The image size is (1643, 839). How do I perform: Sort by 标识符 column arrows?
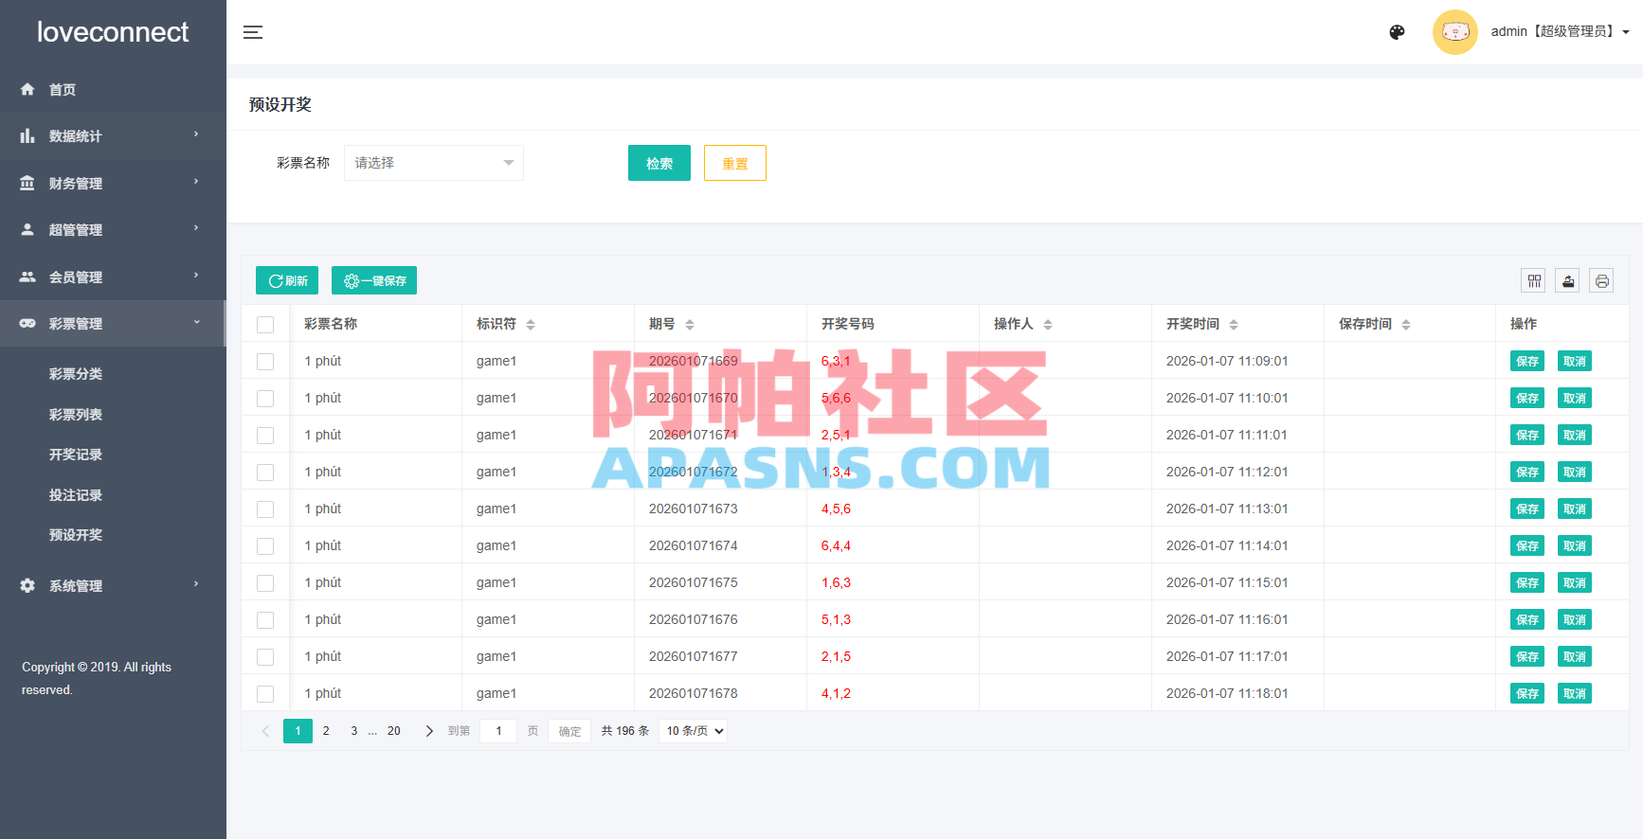[531, 325]
